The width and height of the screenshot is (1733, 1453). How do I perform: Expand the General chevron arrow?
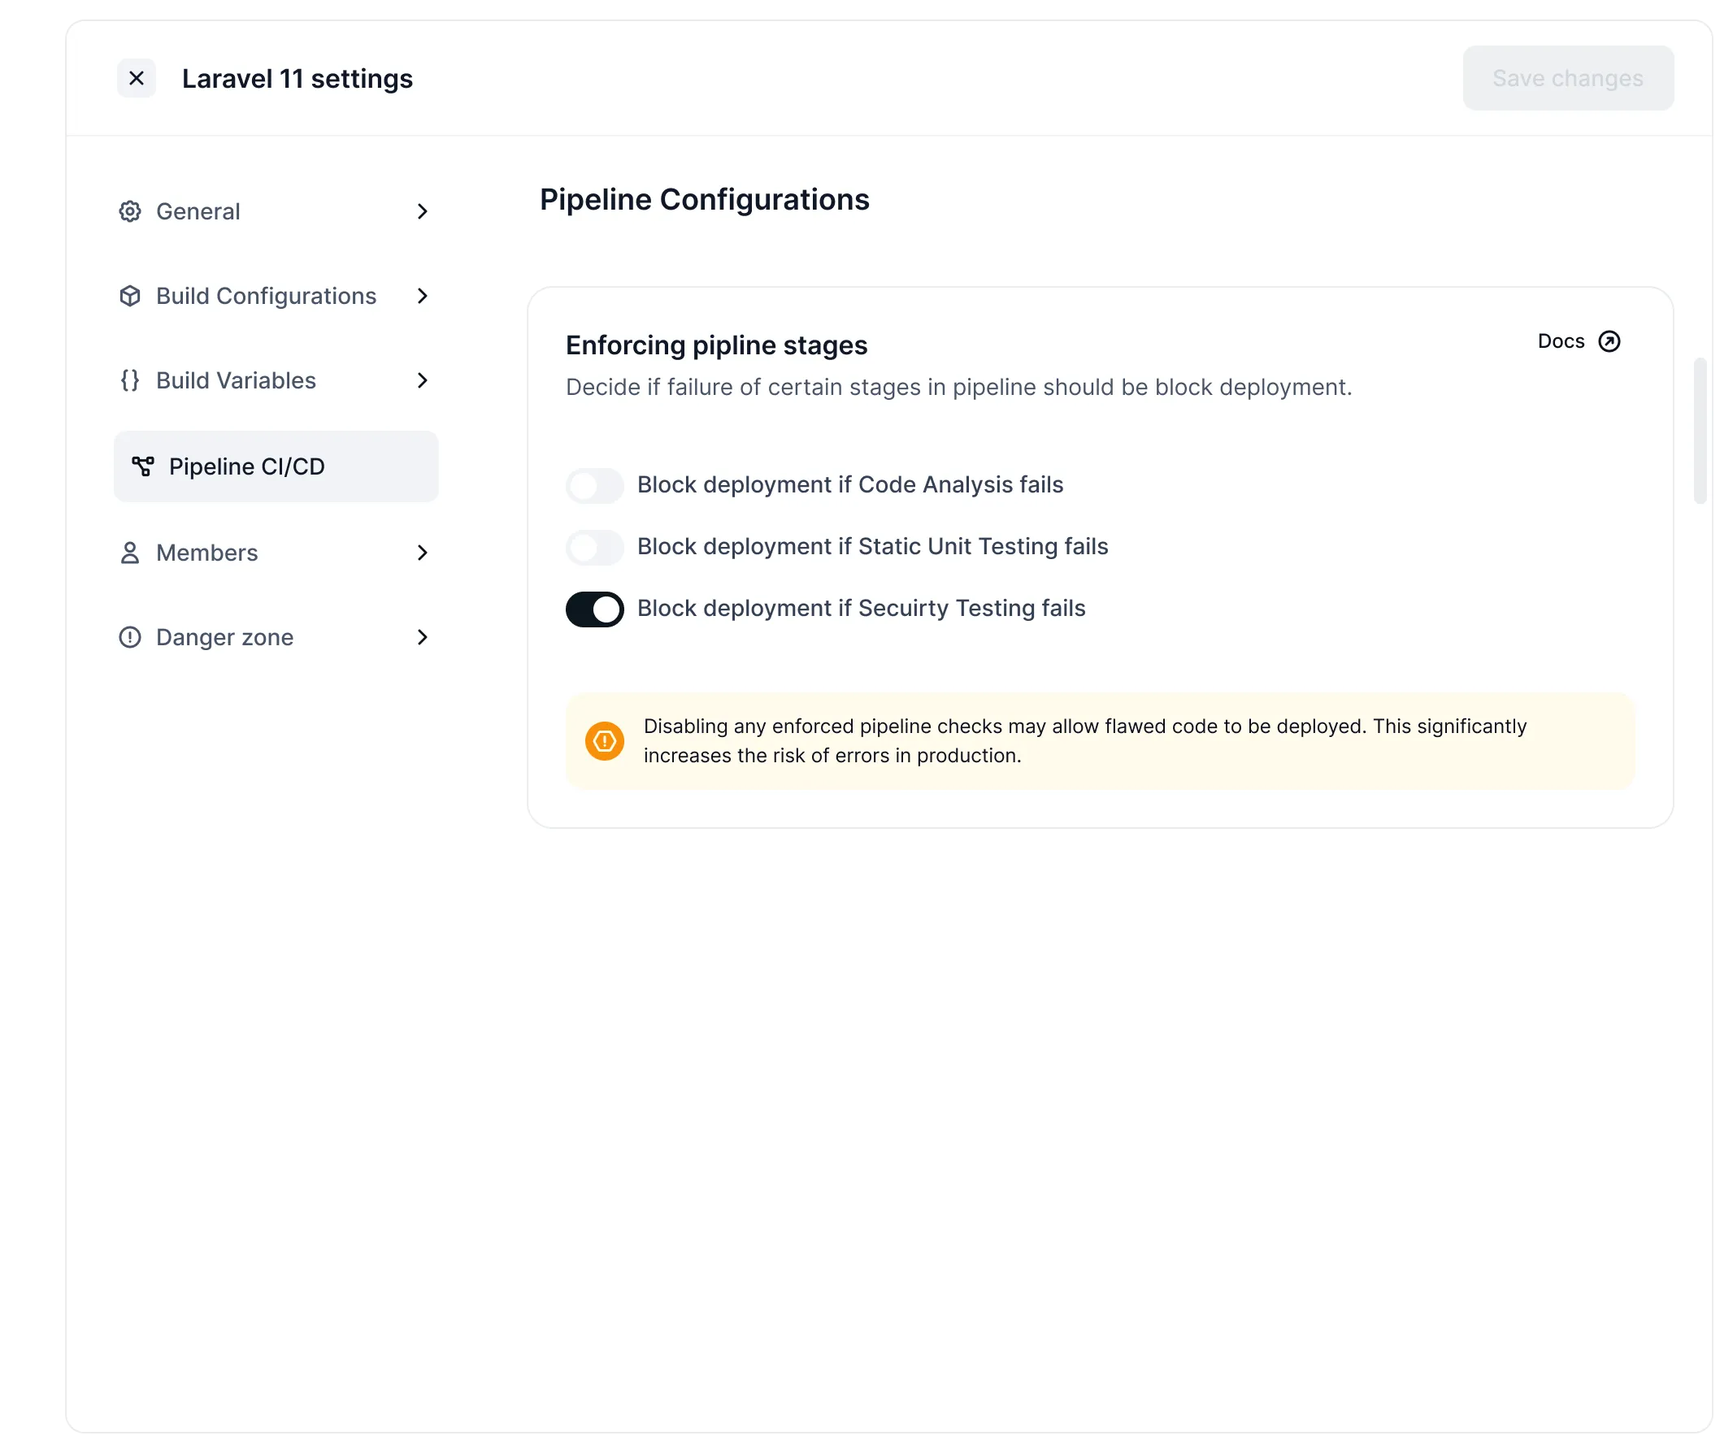pyautogui.click(x=422, y=212)
